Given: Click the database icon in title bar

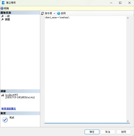Looking at the screenshot, I should tap(3, 3).
